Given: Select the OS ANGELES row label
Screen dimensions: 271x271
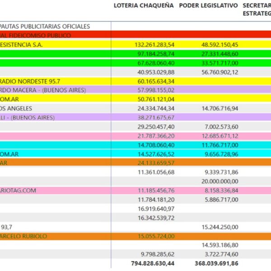Looking at the screenshot, I should tap(16, 108).
